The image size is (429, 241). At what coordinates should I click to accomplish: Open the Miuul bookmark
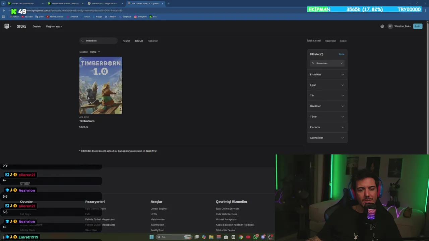[x=85, y=16]
